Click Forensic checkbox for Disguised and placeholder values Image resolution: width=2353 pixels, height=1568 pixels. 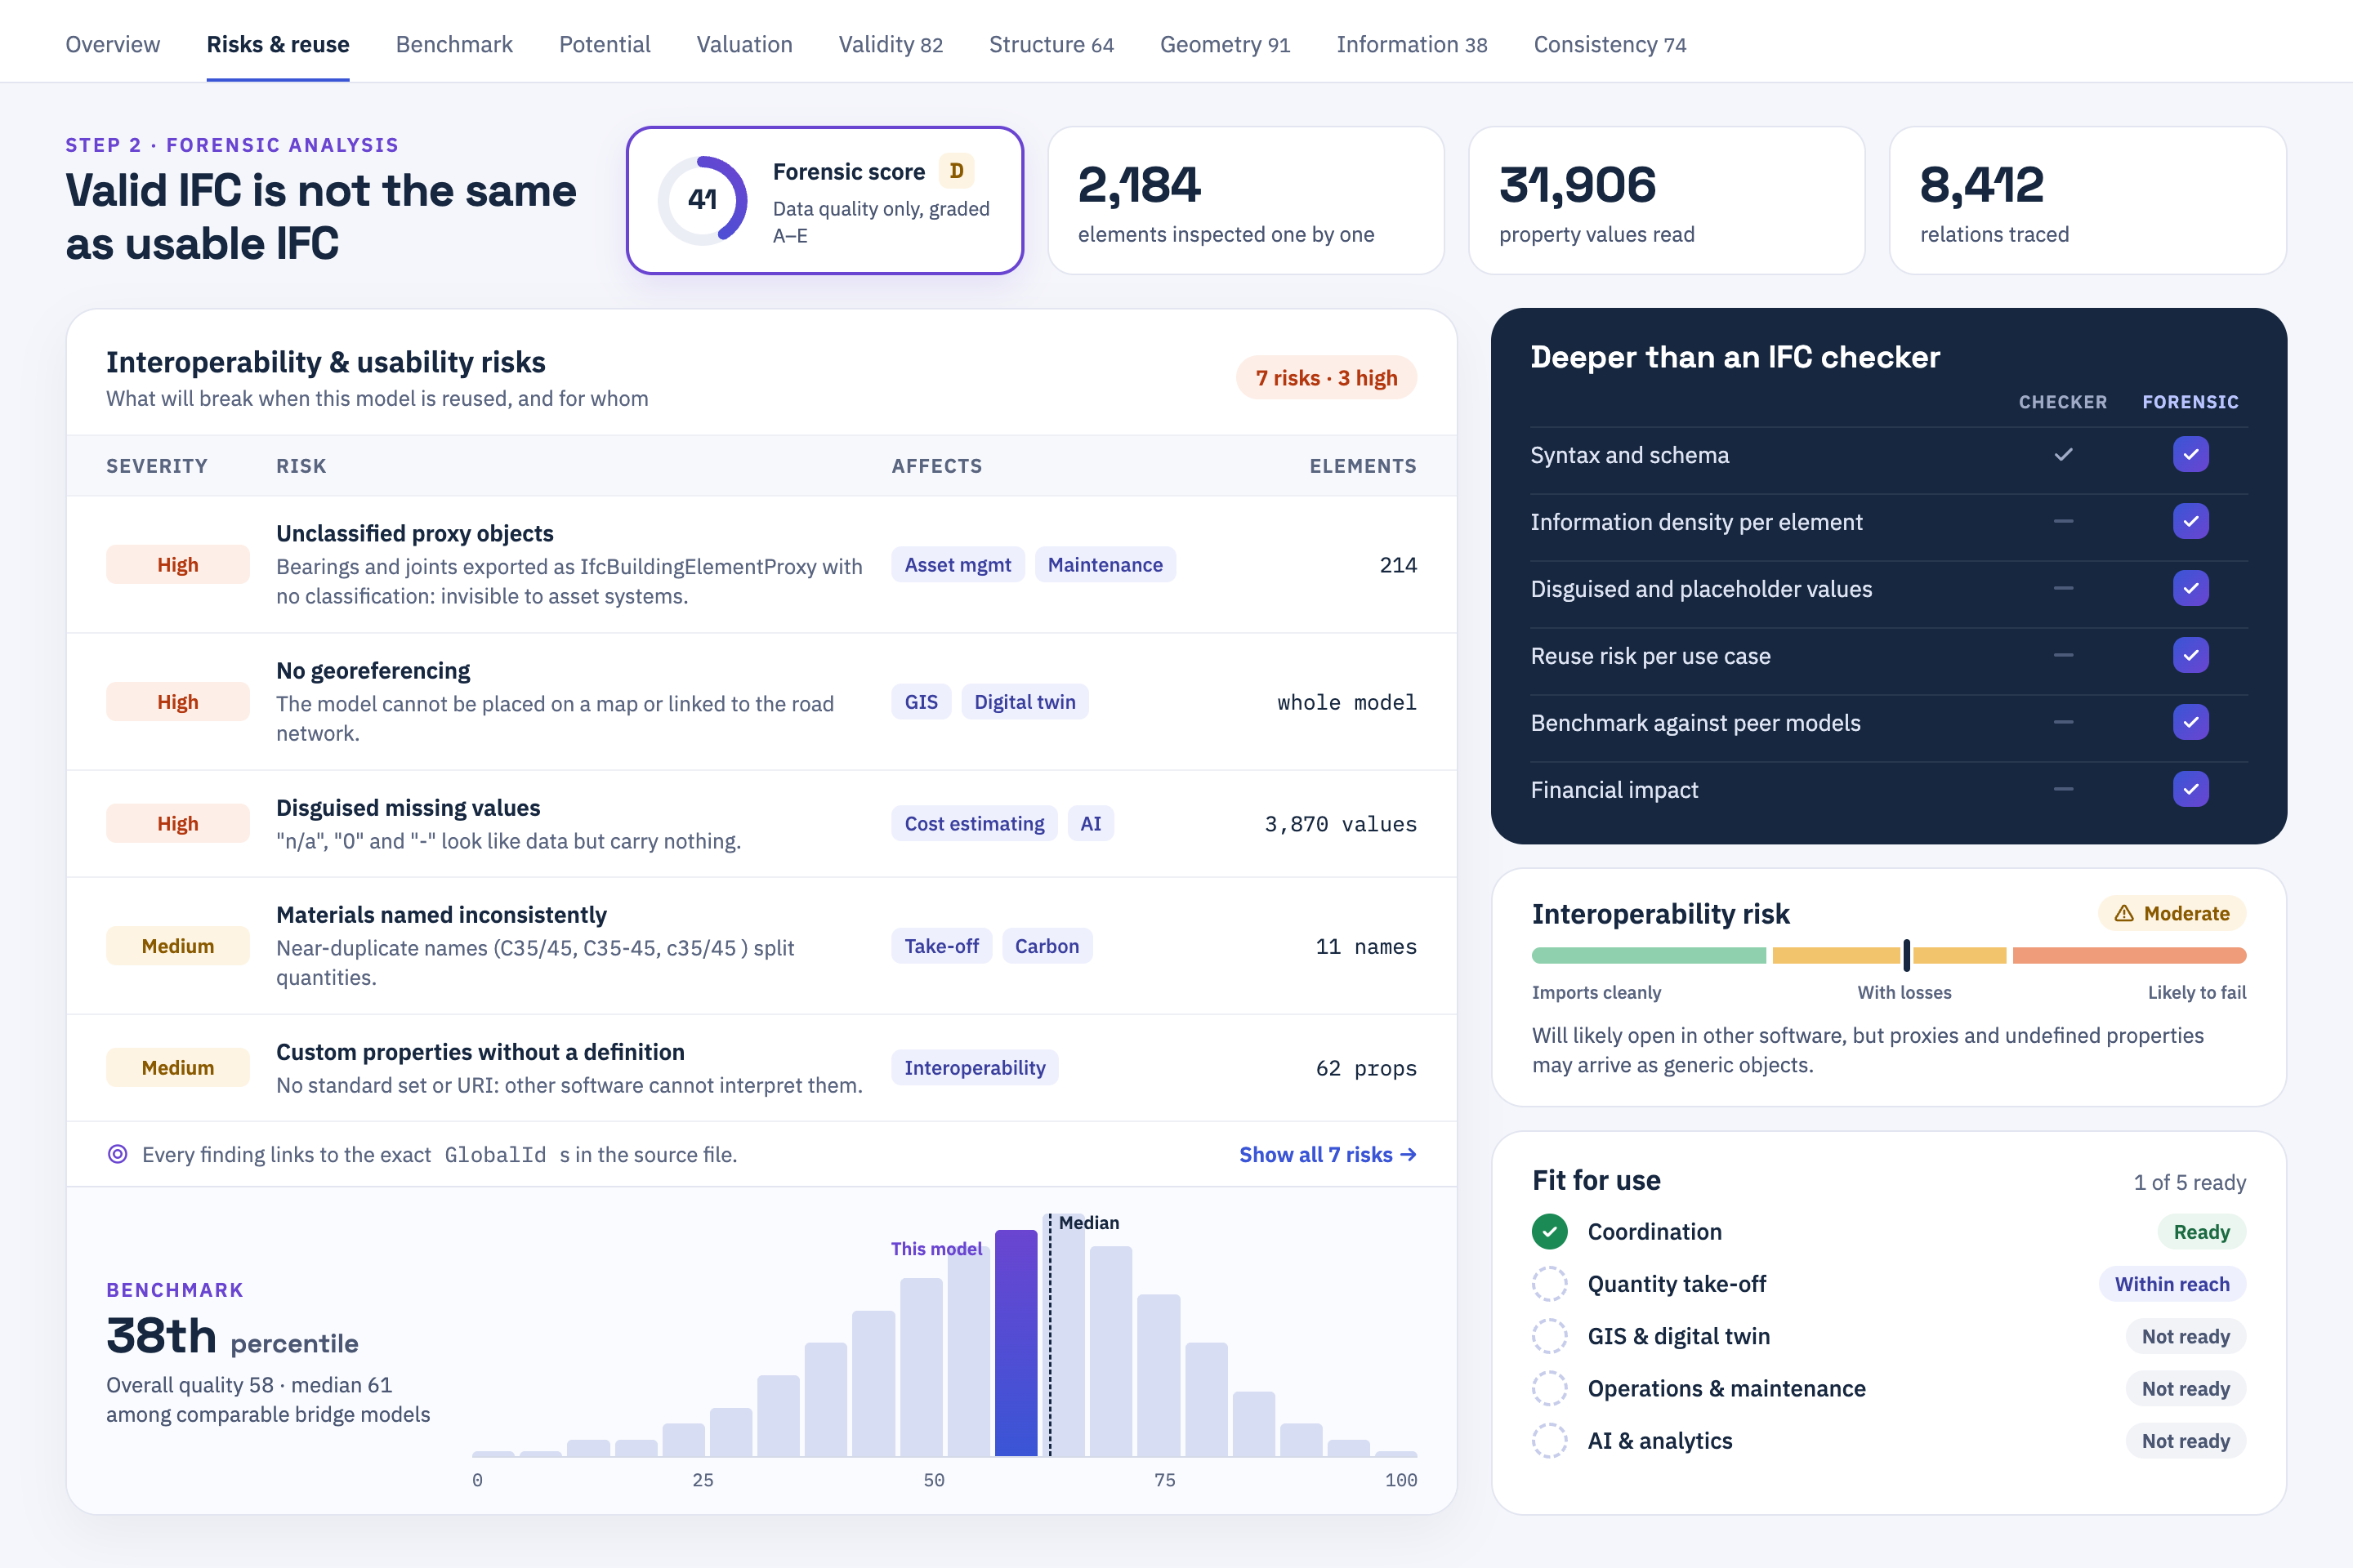pyautogui.click(x=2191, y=588)
